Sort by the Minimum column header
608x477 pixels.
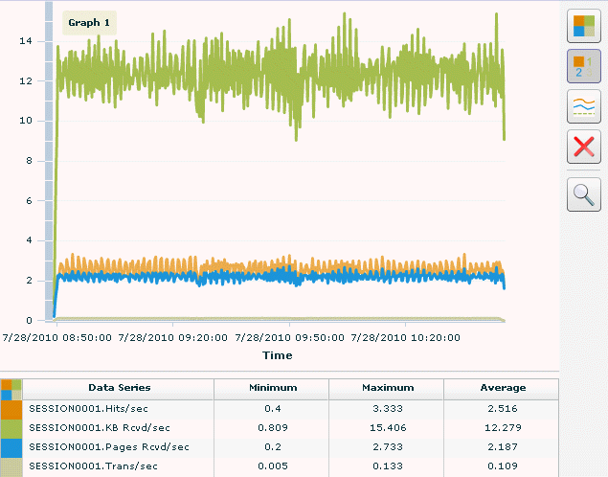pyautogui.click(x=271, y=389)
